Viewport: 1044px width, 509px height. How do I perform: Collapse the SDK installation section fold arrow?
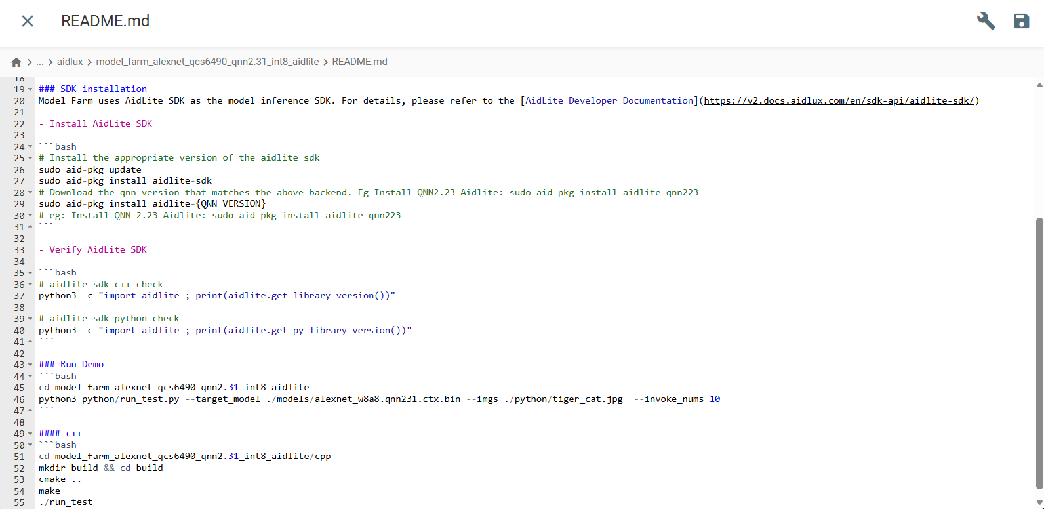(x=30, y=89)
